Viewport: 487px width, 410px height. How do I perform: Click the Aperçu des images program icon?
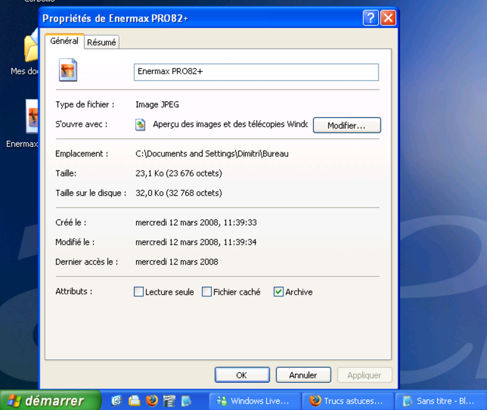(140, 124)
